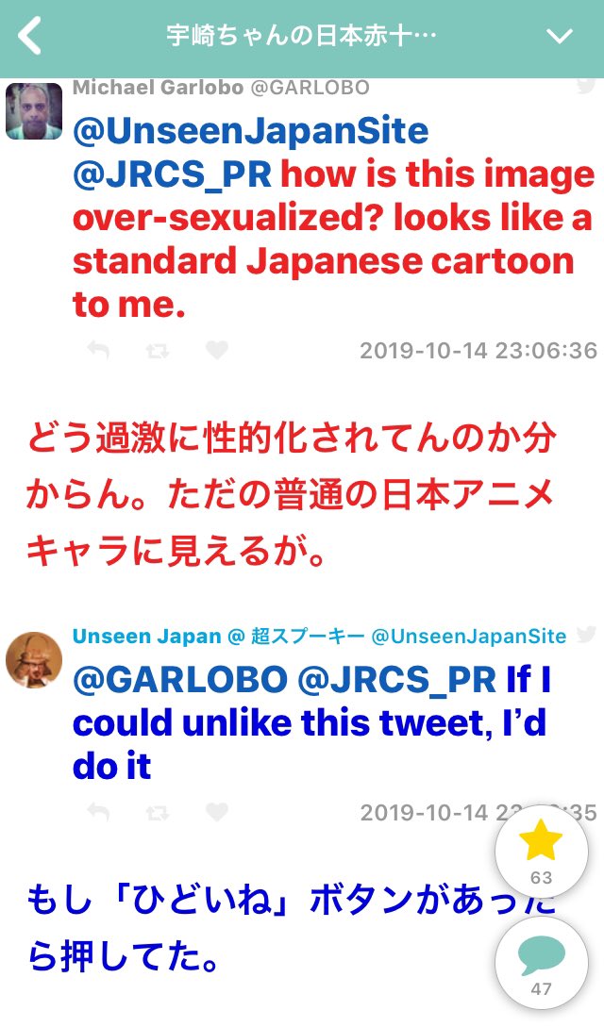Like Michael Garlobo's tweet with heart icon
The height and width of the screenshot is (1027, 604).
pos(217,351)
